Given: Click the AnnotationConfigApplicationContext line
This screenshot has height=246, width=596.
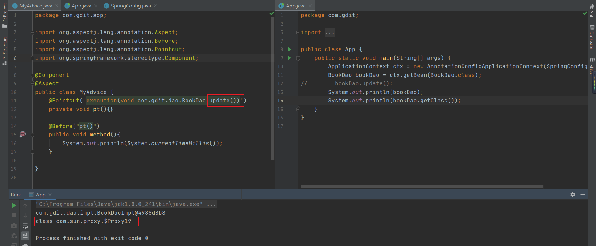Looking at the screenshot, I should [x=458, y=66].
